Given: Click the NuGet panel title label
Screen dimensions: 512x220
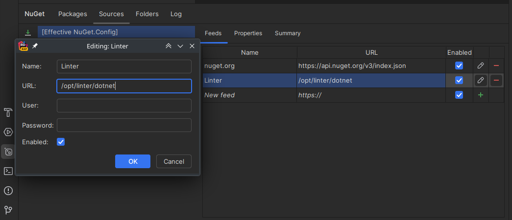Looking at the screenshot, I should [35, 14].
